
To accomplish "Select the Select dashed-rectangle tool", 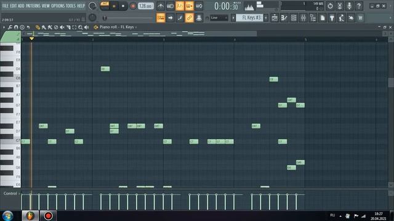I will [x=74, y=27].
